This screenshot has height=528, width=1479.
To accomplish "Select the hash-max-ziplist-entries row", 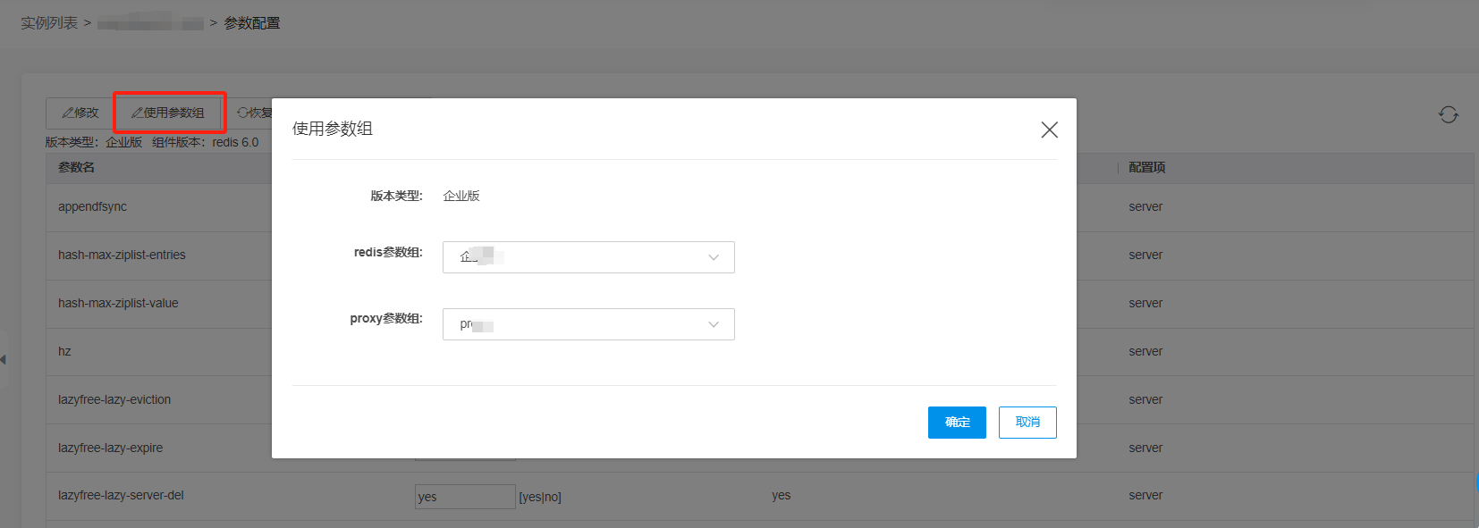I will tap(122, 255).
